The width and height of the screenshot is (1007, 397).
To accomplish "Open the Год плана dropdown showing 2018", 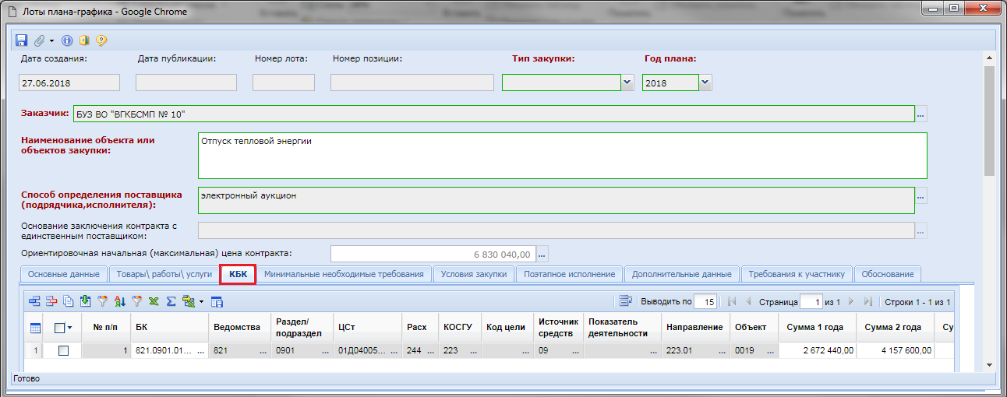I will pyautogui.click(x=705, y=83).
